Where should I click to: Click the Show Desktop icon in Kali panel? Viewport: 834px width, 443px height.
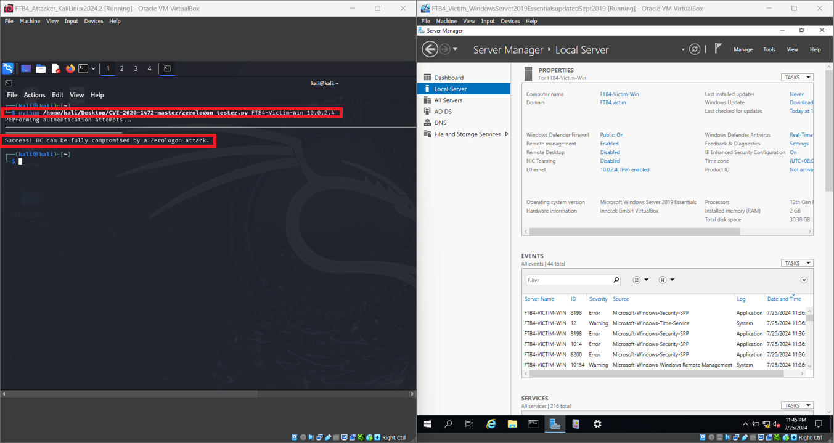pyautogui.click(x=26, y=68)
